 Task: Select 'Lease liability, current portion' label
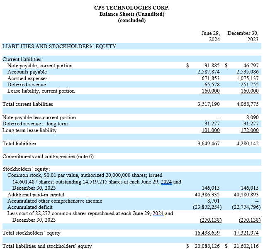[41, 91]
